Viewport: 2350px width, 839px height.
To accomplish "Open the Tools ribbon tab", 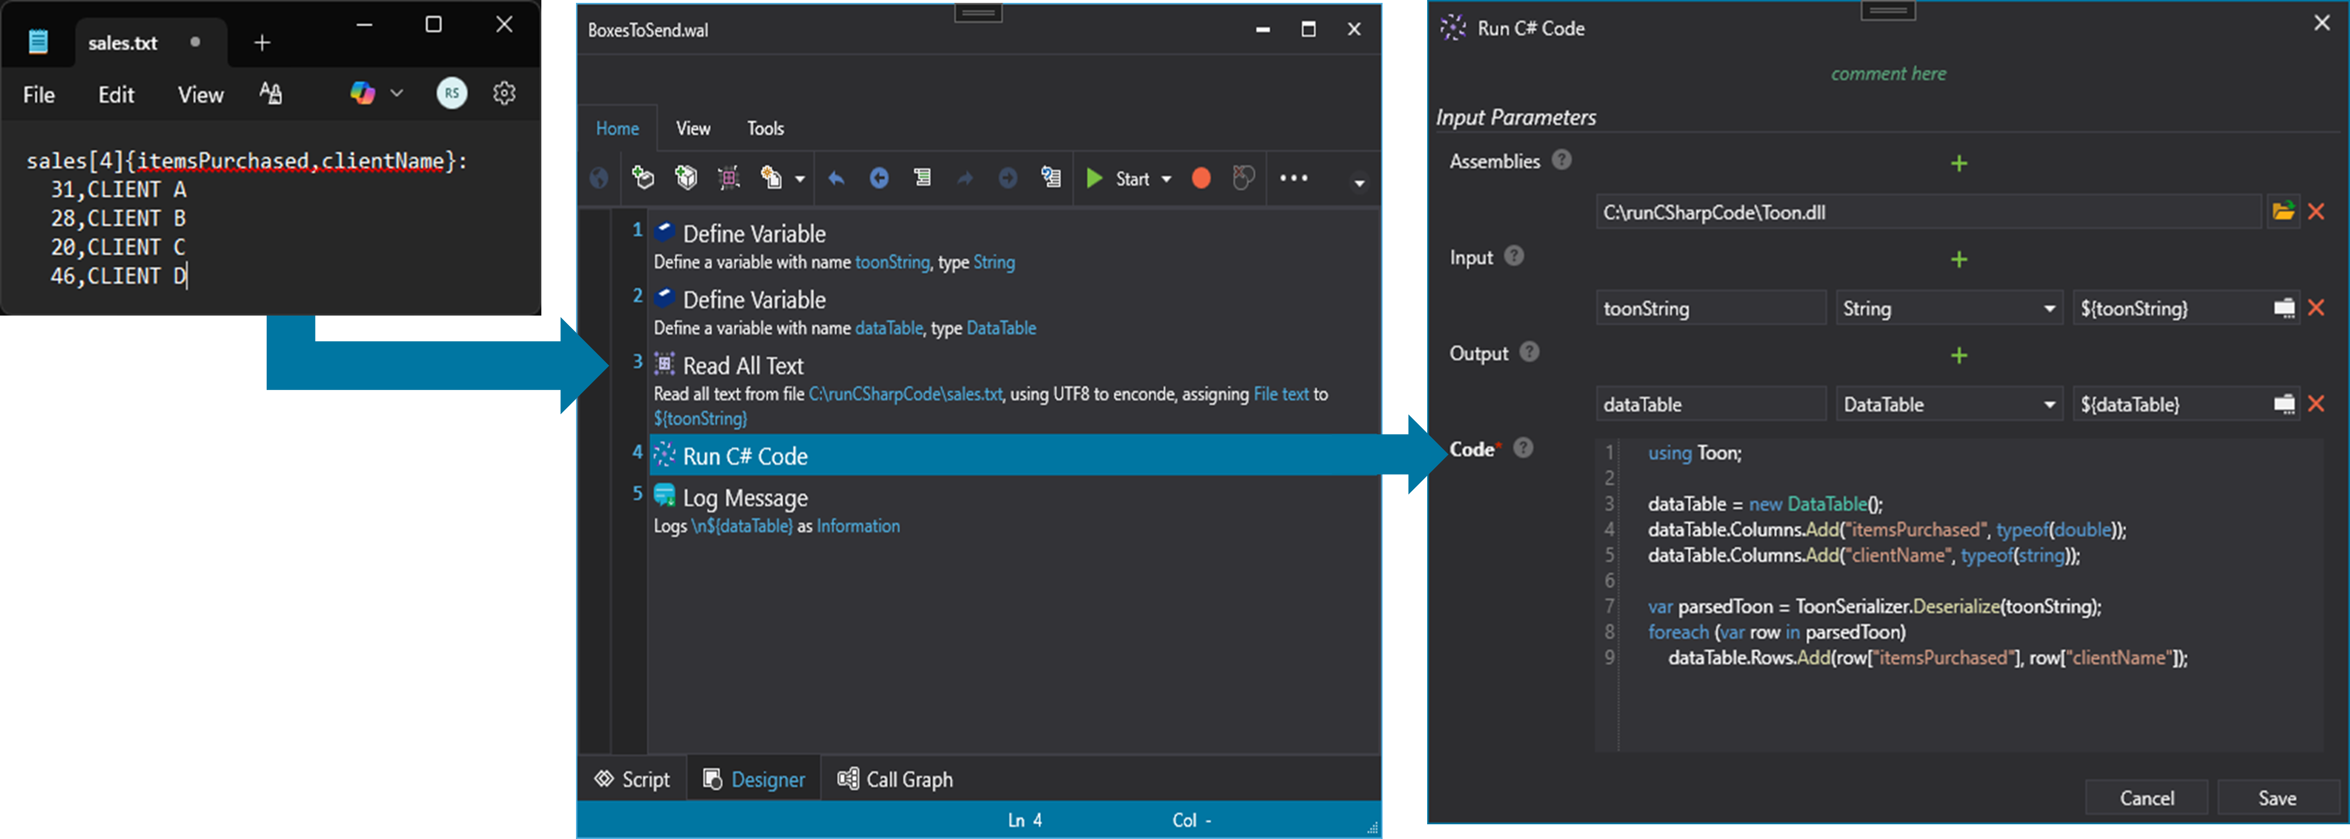I will (x=764, y=129).
